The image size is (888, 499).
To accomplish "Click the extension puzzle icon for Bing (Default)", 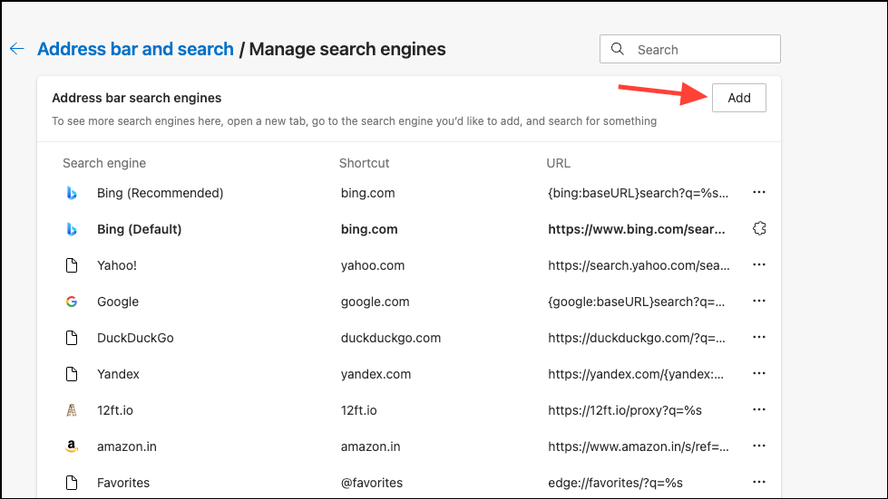I will coord(760,229).
